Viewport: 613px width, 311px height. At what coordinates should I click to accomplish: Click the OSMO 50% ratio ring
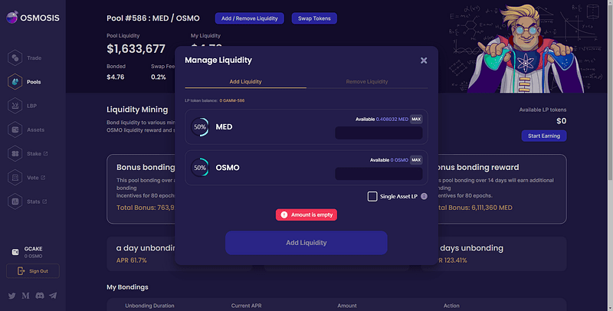point(200,168)
